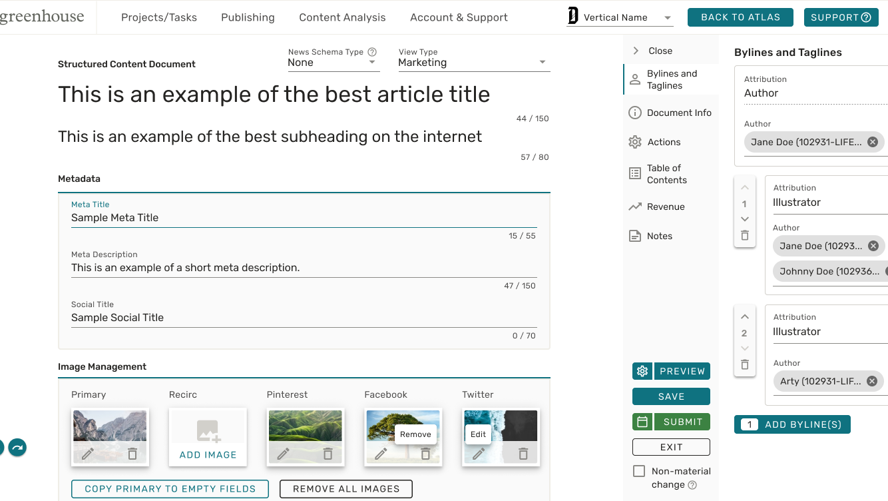Open the View Type Marketing dropdown
Screen dimensions: 888x501
point(473,63)
